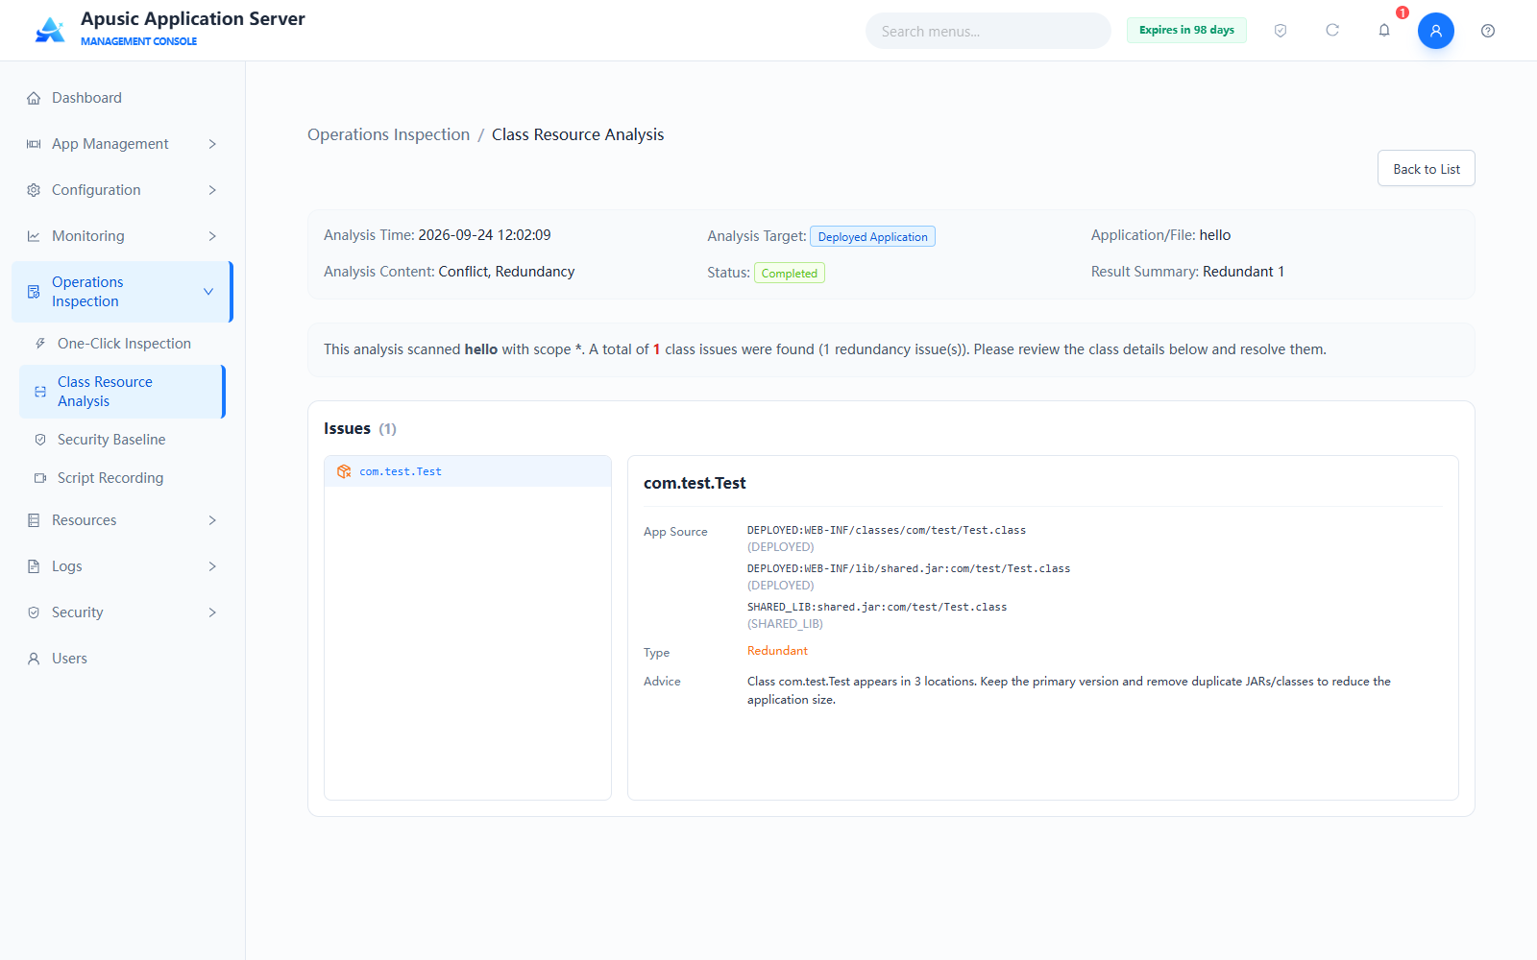This screenshot has width=1537, height=960.
Task: Click the One-Click Inspection lightning icon
Action: [x=40, y=344]
